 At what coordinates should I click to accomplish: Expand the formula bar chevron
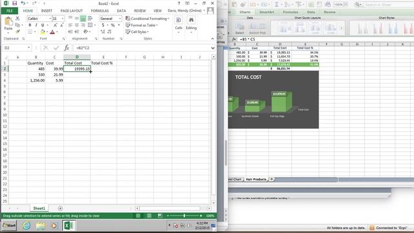pyautogui.click(x=213, y=48)
